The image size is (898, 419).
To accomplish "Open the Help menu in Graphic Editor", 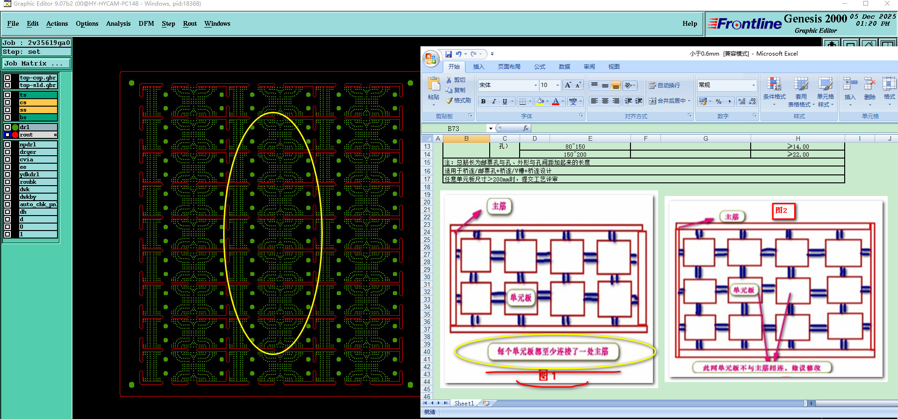I will [689, 23].
